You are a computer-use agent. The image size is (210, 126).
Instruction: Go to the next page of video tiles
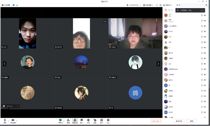[158, 64]
